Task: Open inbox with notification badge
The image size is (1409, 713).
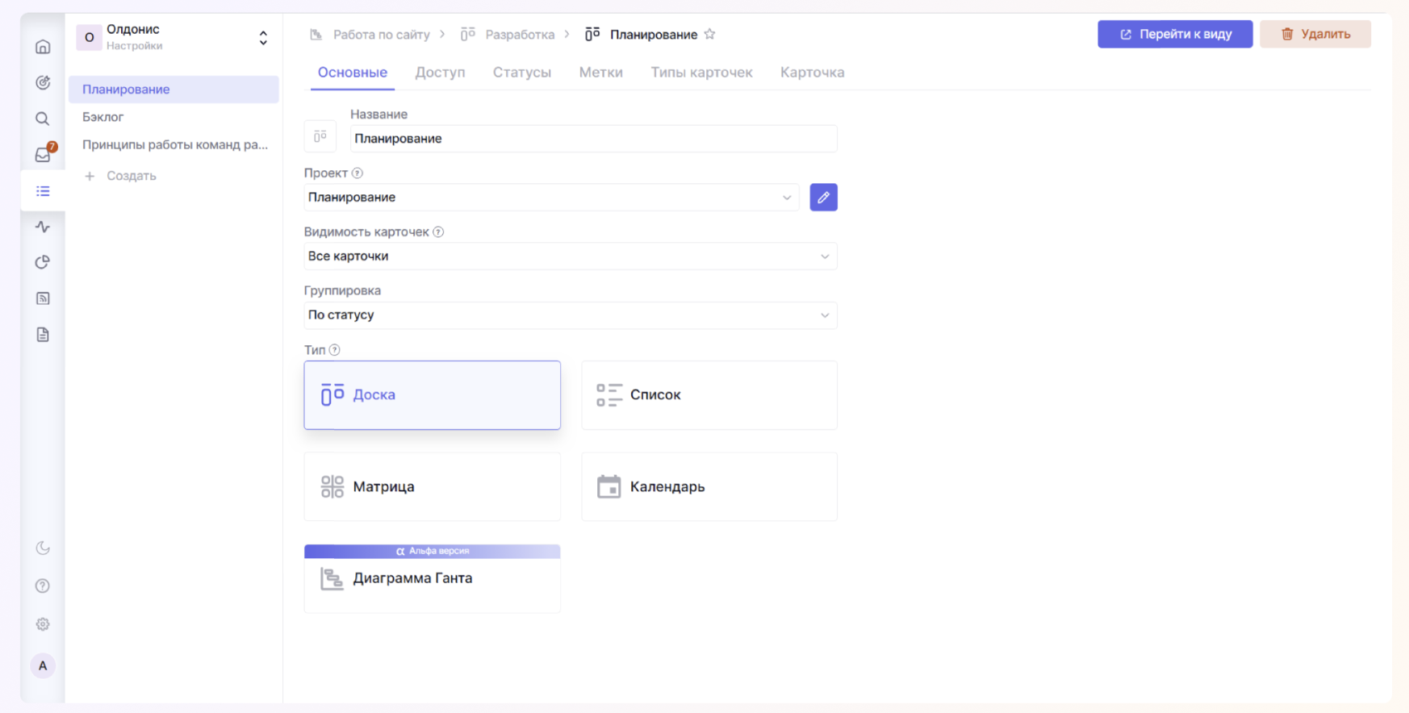Action: [x=43, y=155]
